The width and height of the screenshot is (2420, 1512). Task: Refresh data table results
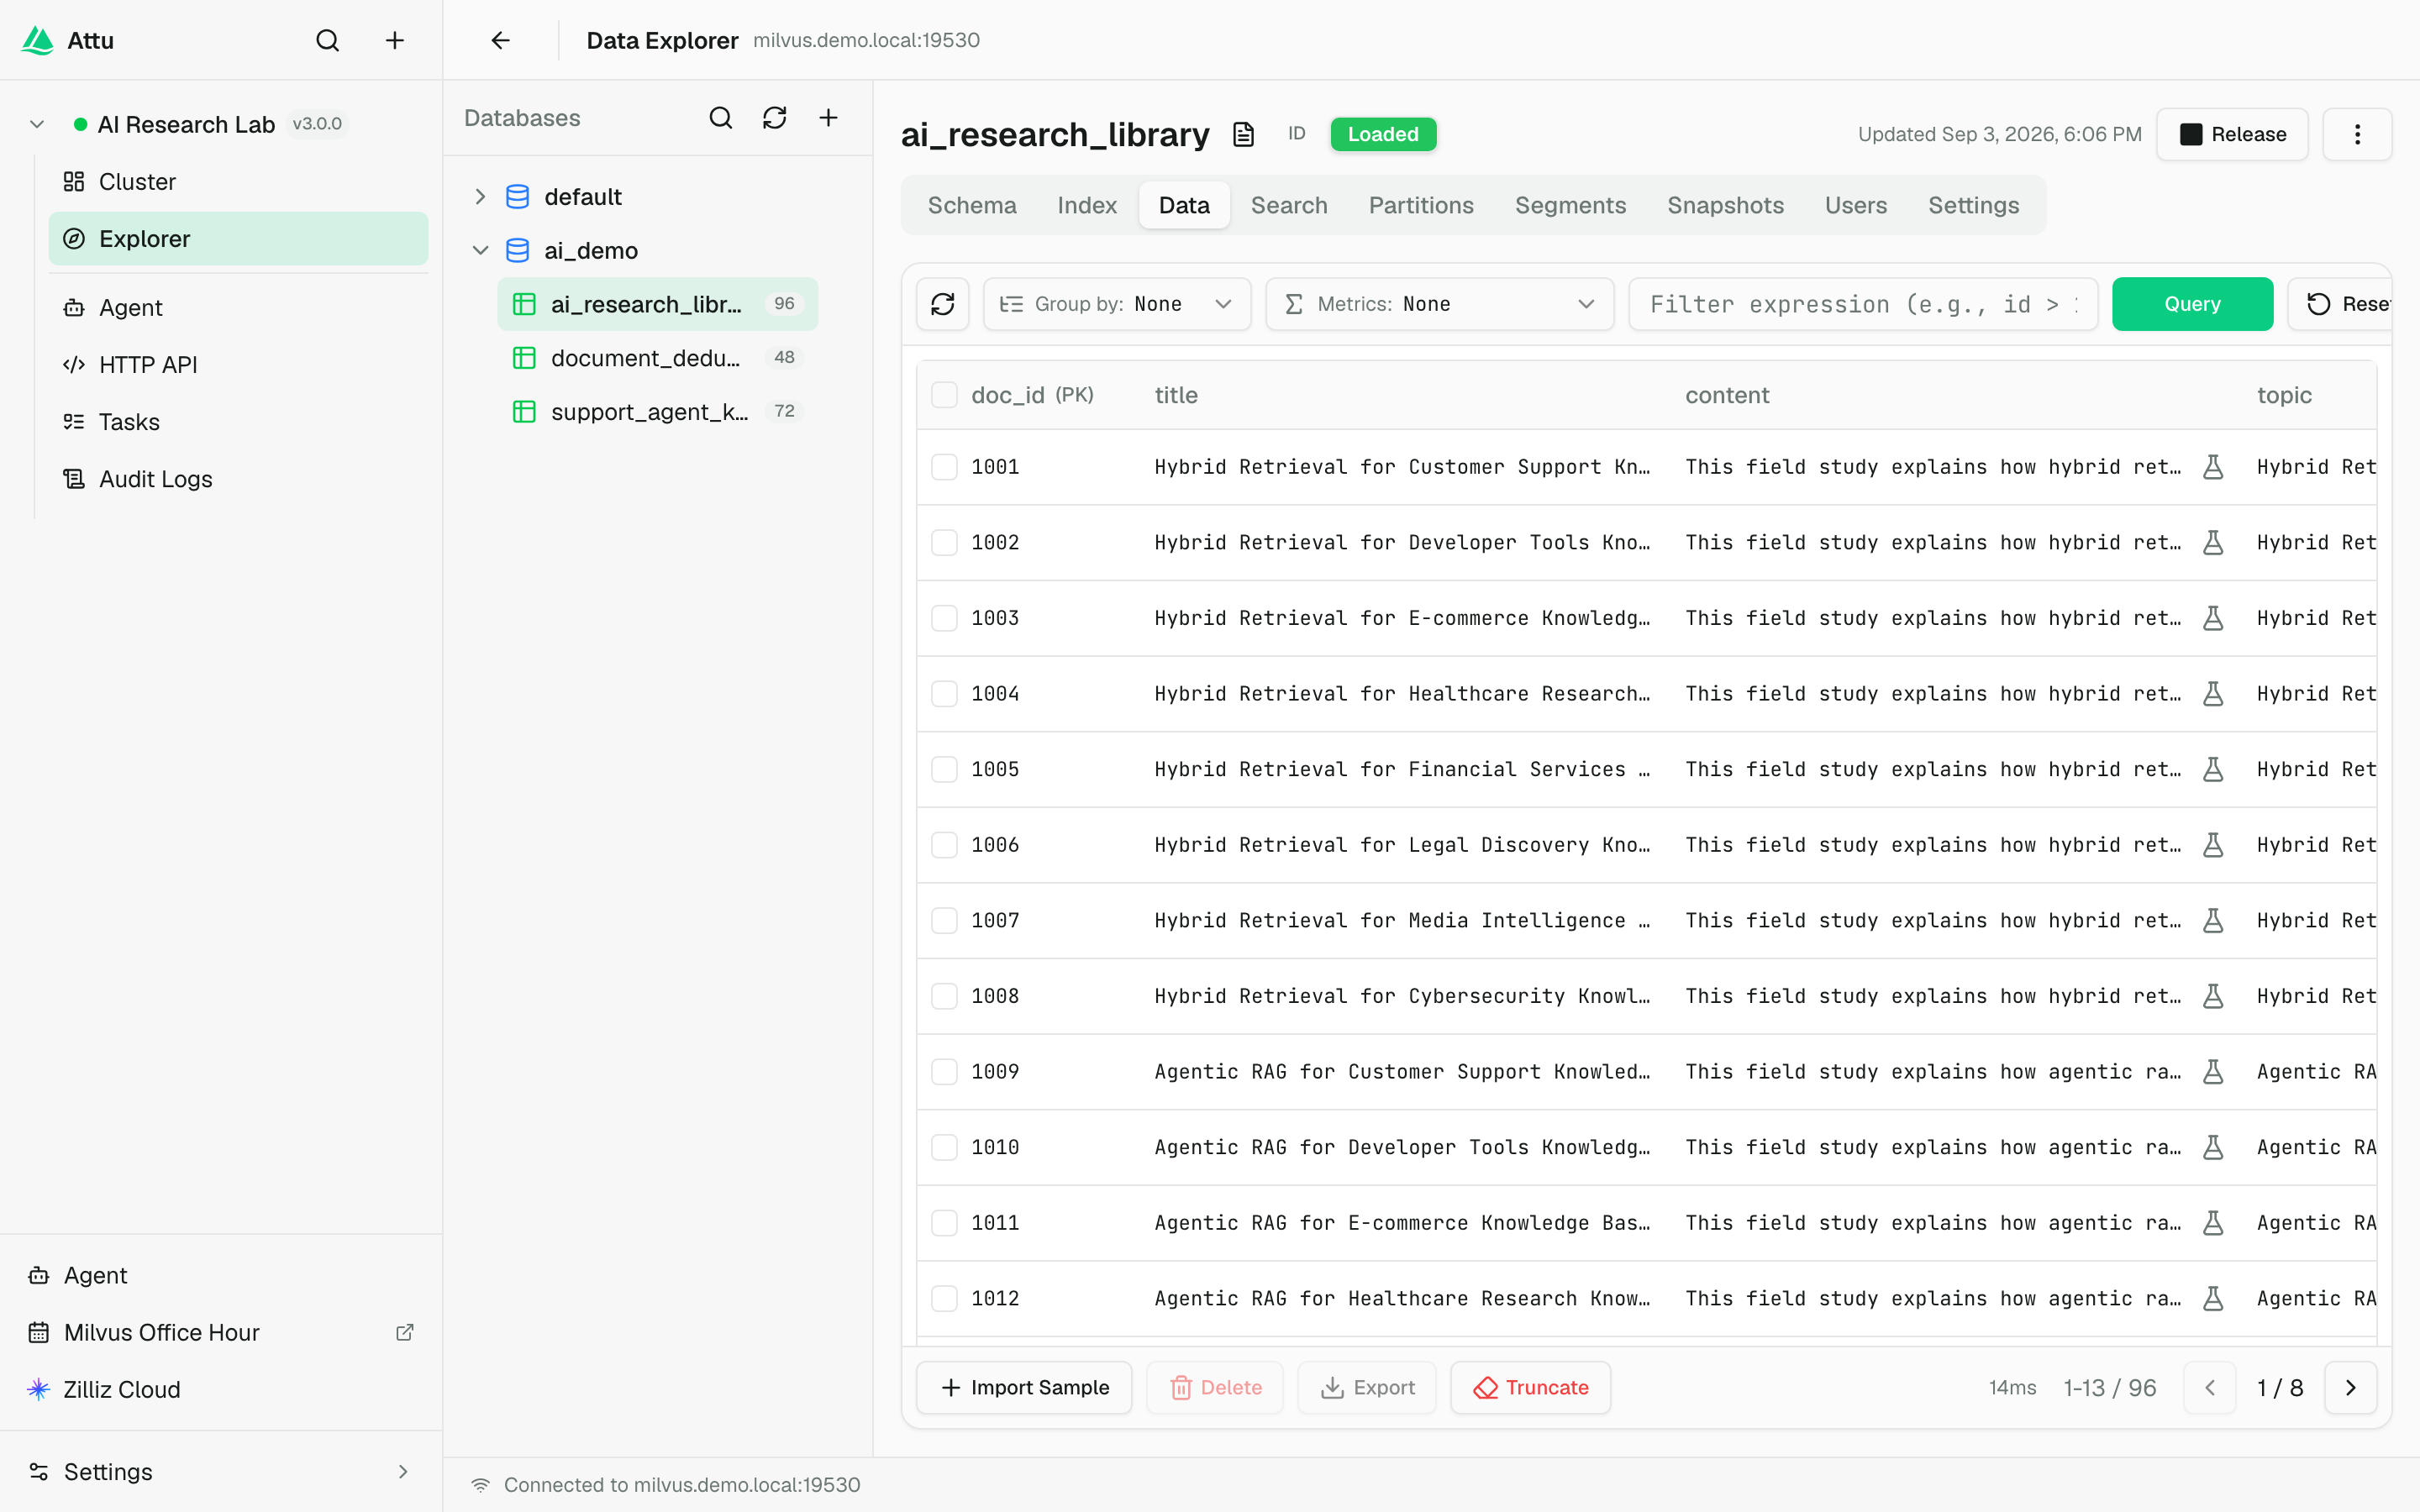click(x=942, y=304)
